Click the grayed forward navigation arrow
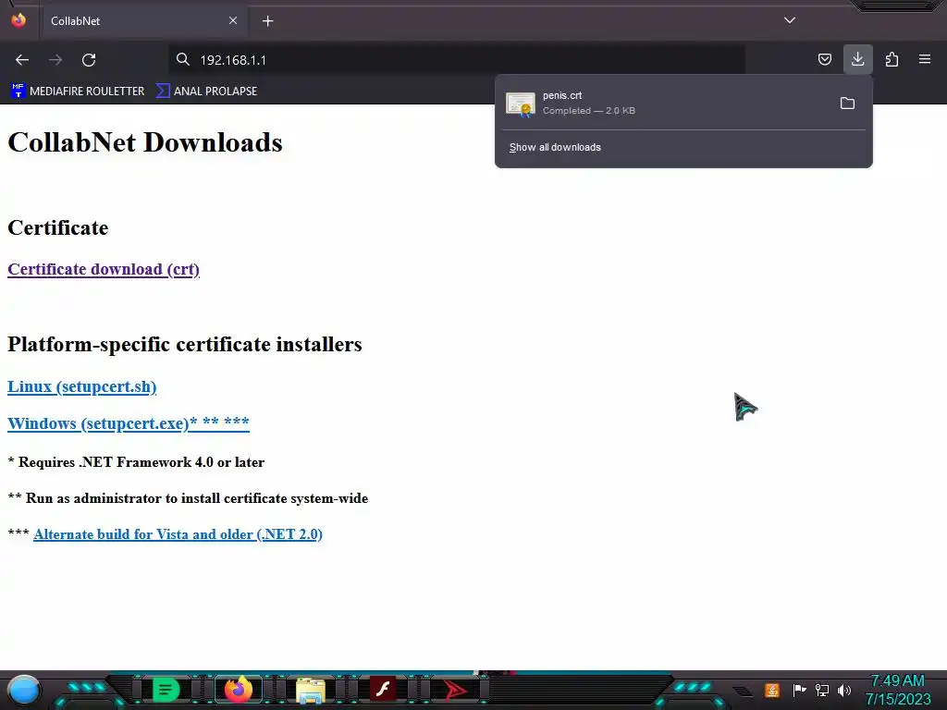This screenshot has width=947, height=710. pos(55,60)
